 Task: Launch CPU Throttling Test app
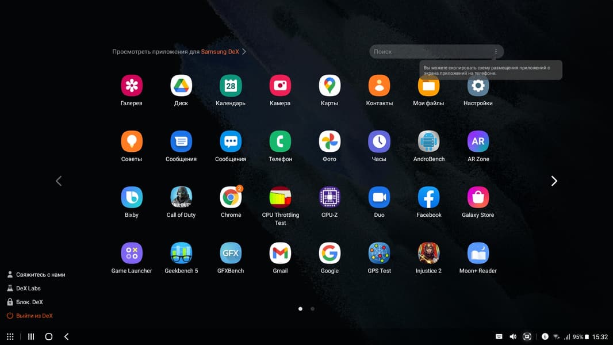[x=280, y=197]
